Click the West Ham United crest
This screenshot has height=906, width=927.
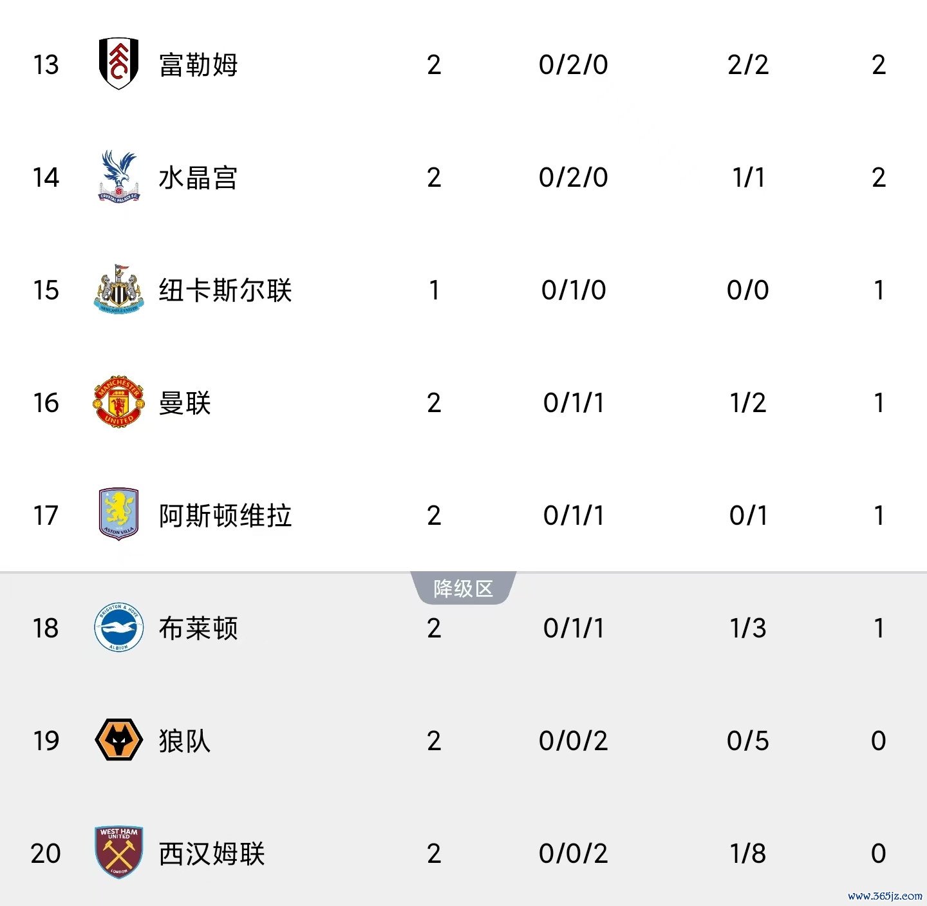coord(118,853)
